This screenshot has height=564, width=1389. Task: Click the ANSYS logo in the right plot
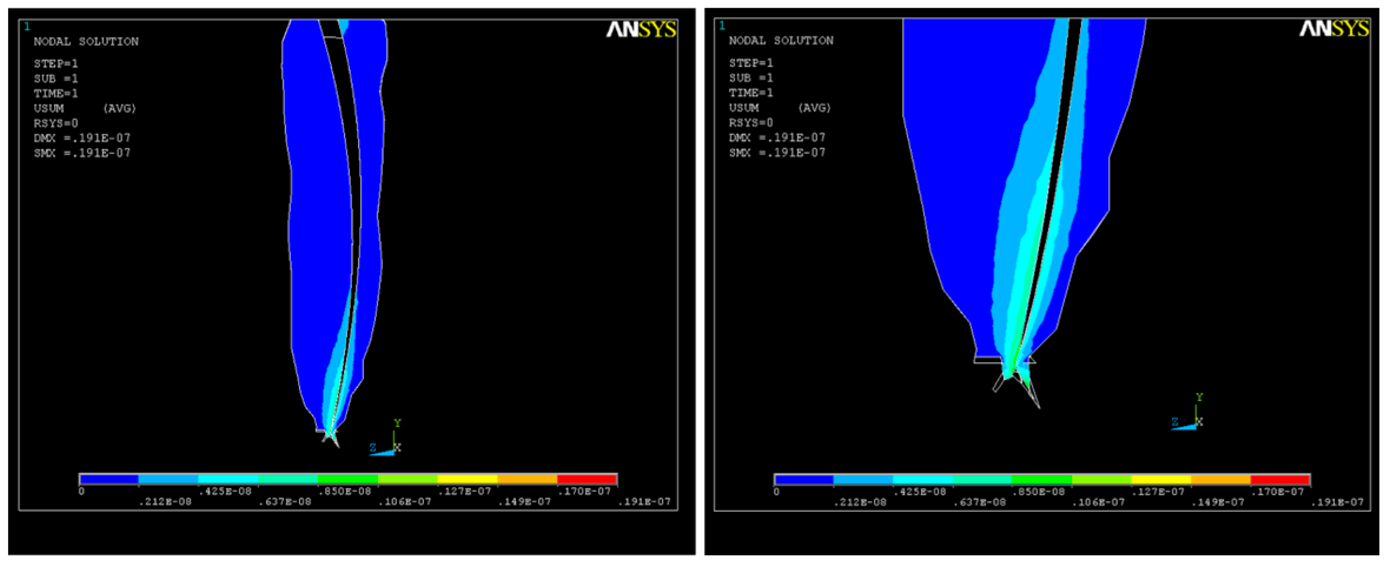coord(1335,28)
